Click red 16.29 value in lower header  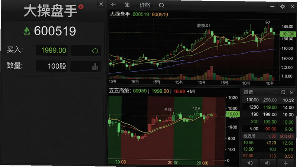click(x=179, y=91)
